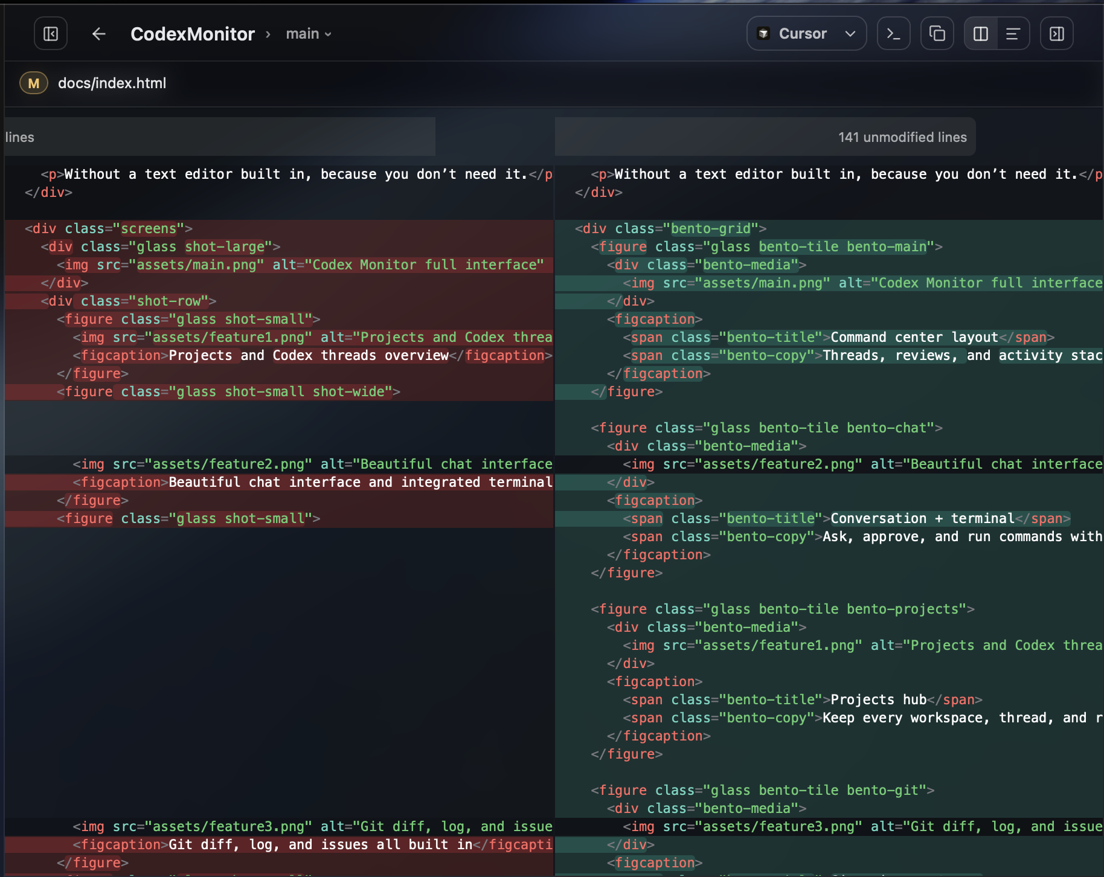Click the CodexMonitor breadcrumb title
The height and width of the screenshot is (877, 1104).
(193, 34)
